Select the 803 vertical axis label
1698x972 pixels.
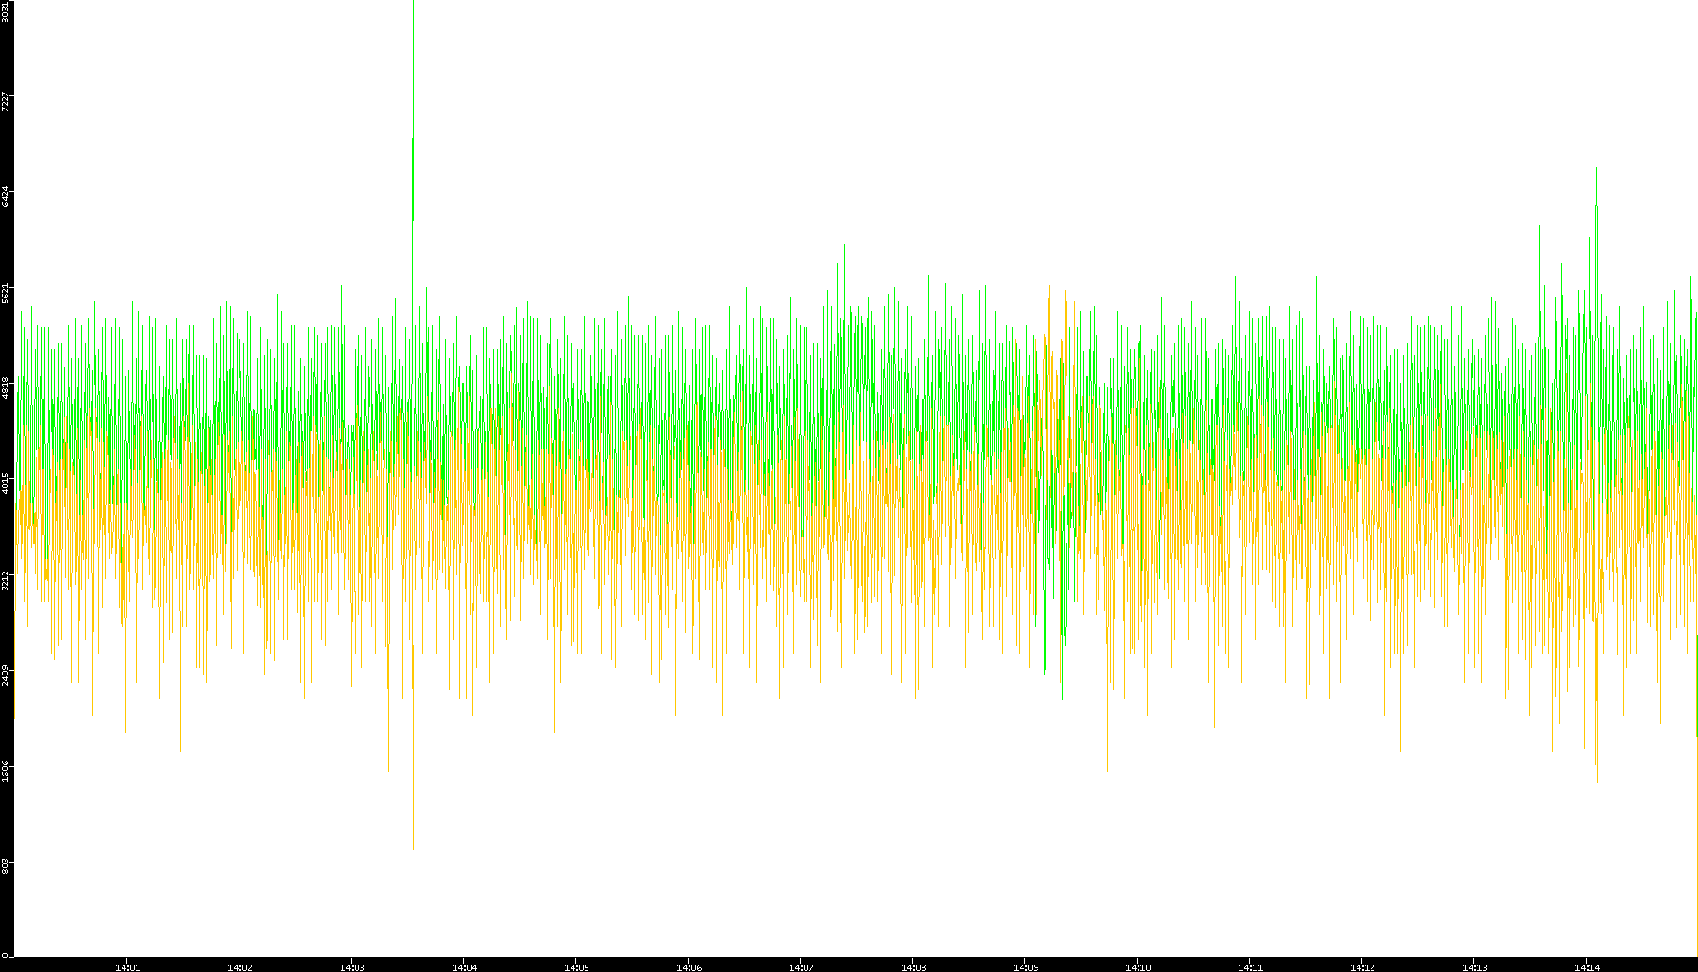pos(6,866)
